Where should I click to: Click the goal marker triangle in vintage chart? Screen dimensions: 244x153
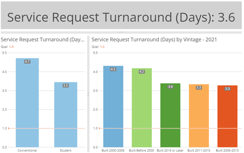(100, 128)
